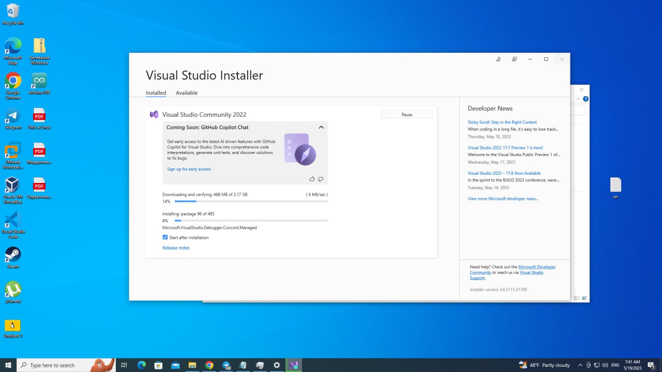Open the Recycle Bin desktop icon
662x372 pixels.
click(13, 14)
